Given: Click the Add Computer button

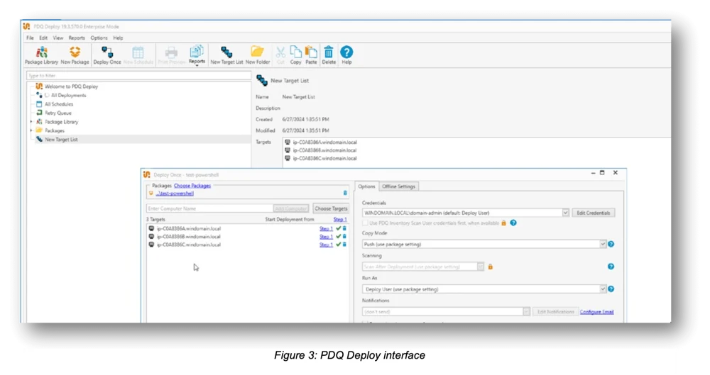Looking at the screenshot, I should coord(291,208).
